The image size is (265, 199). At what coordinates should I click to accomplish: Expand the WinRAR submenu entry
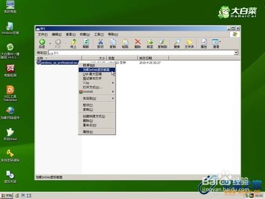click(x=97, y=92)
